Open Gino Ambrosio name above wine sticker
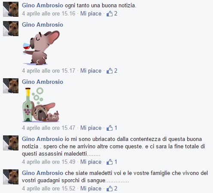The height and width of the screenshot is (193, 213). pyautogui.click(x=43, y=25)
